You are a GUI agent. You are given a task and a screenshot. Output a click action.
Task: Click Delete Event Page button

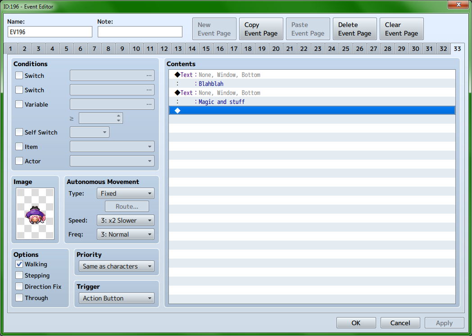(x=354, y=29)
